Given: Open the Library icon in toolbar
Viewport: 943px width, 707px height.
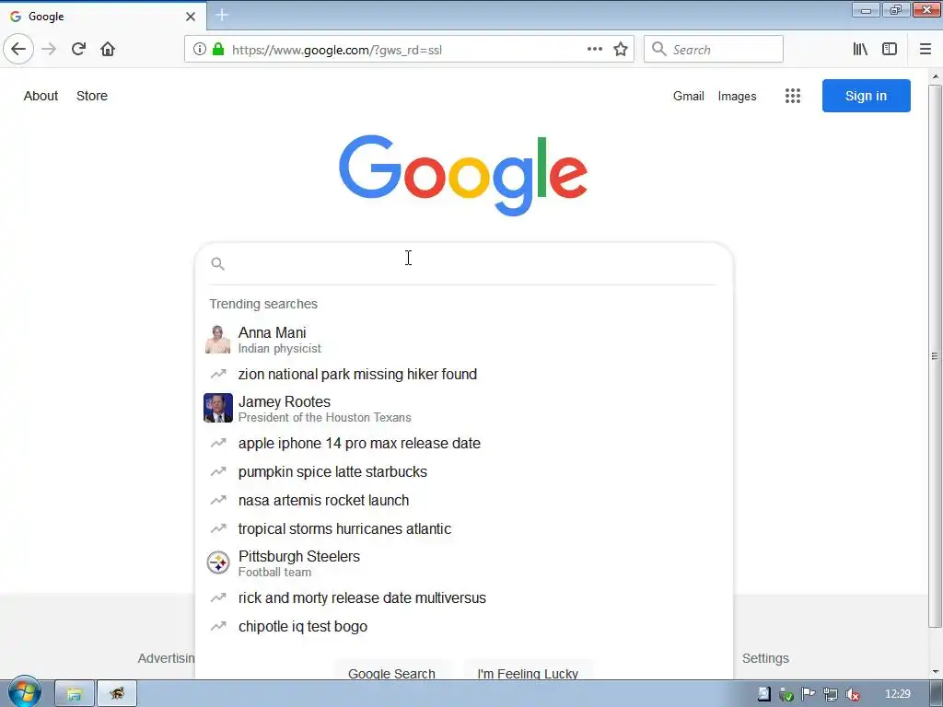Looking at the screenshot, I should point(860,50).
